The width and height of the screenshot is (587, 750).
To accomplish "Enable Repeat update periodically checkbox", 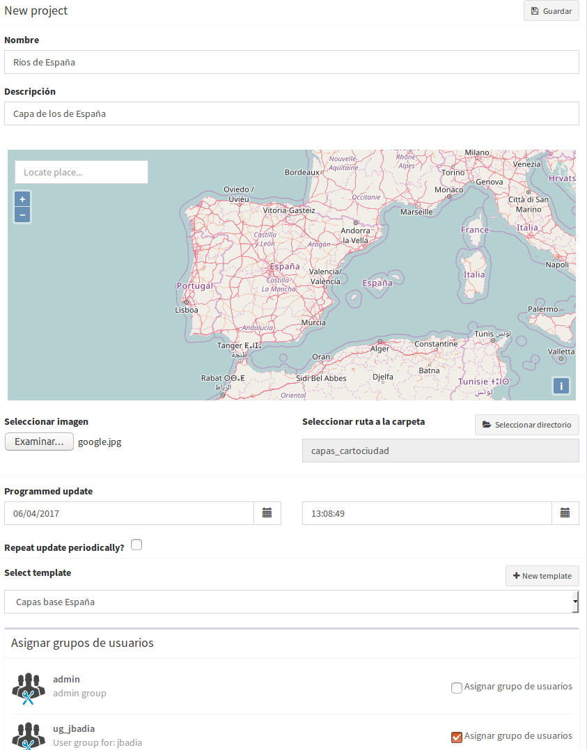I will point(136,545).
